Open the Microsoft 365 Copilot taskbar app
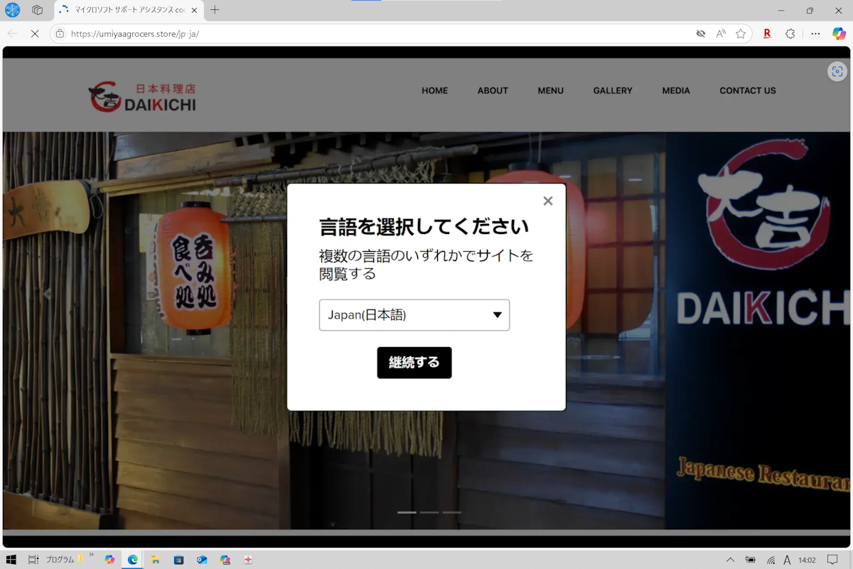 click(x=225, y=560)
